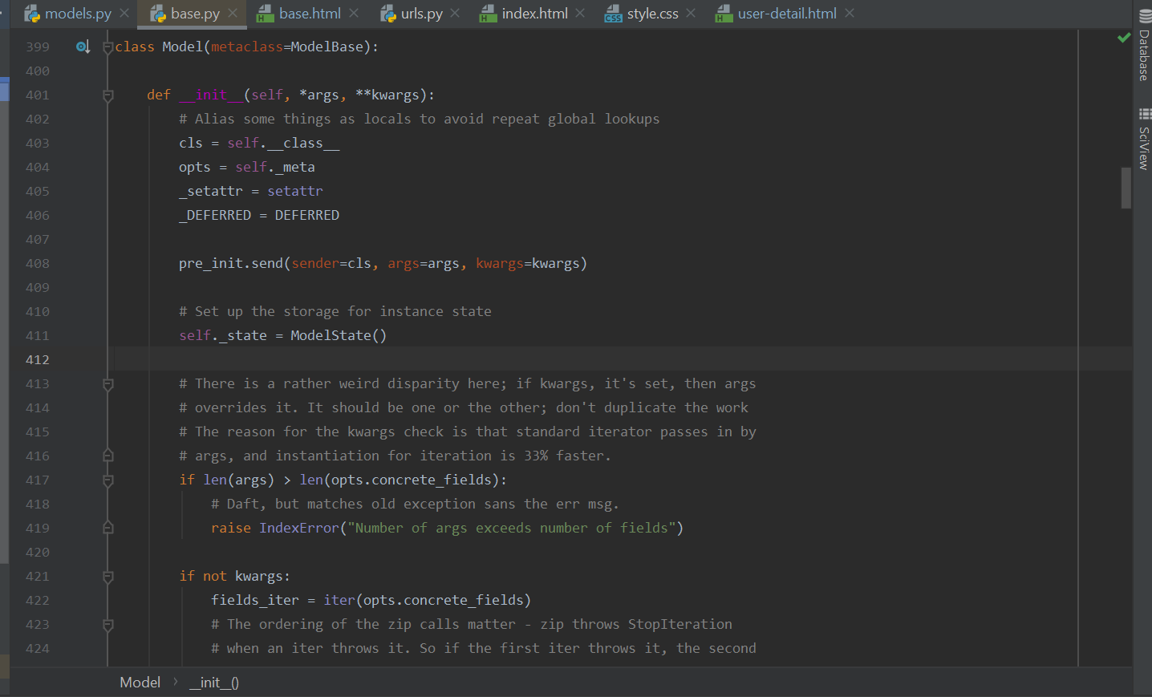Click the HTML file icon on base.html tab
This screenshot has height=697, width=1152.
pyautogui.click(x=265, y=14)
